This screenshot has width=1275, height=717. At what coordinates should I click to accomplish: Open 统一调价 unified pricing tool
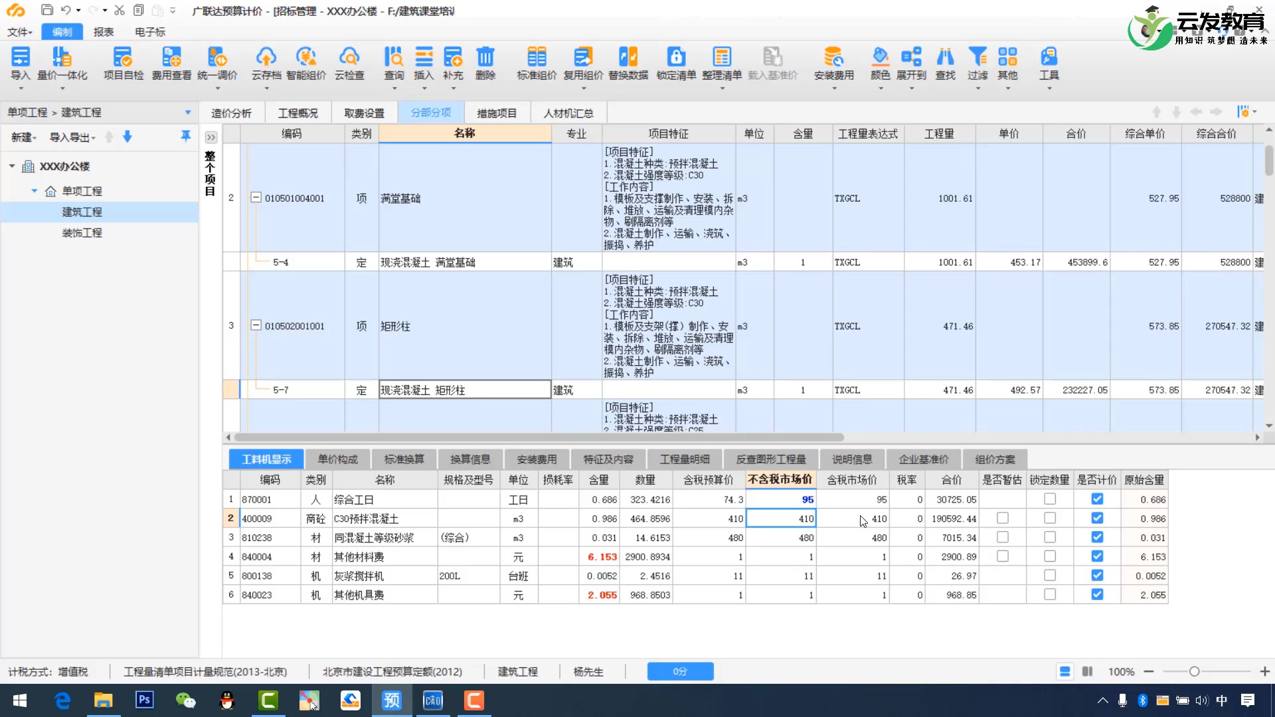pos(217,64)
